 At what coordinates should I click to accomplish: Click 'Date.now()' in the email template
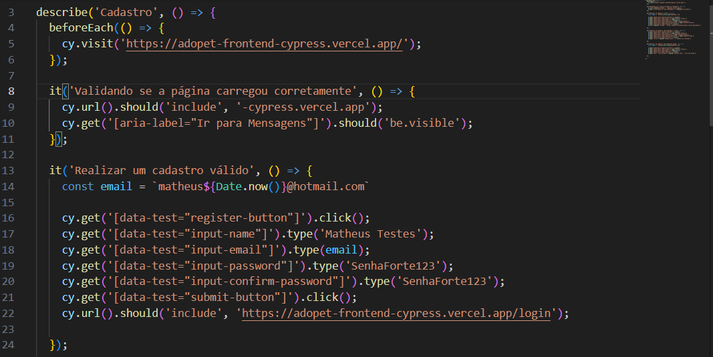tap(248, 187)
